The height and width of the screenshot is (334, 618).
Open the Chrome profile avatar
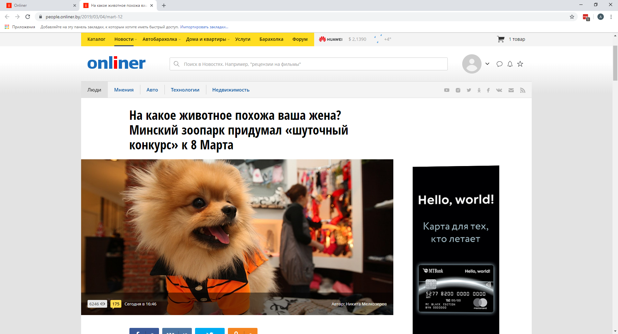pyautogui.click(x=601, y=17)
